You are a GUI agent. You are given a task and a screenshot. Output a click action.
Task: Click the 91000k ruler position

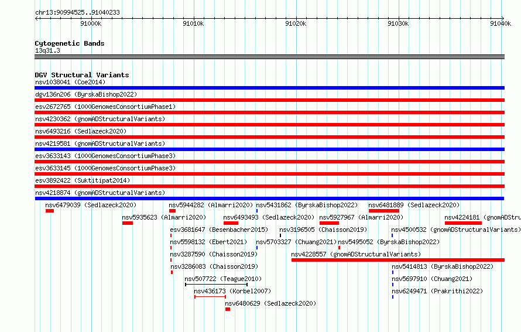point(91,23)
